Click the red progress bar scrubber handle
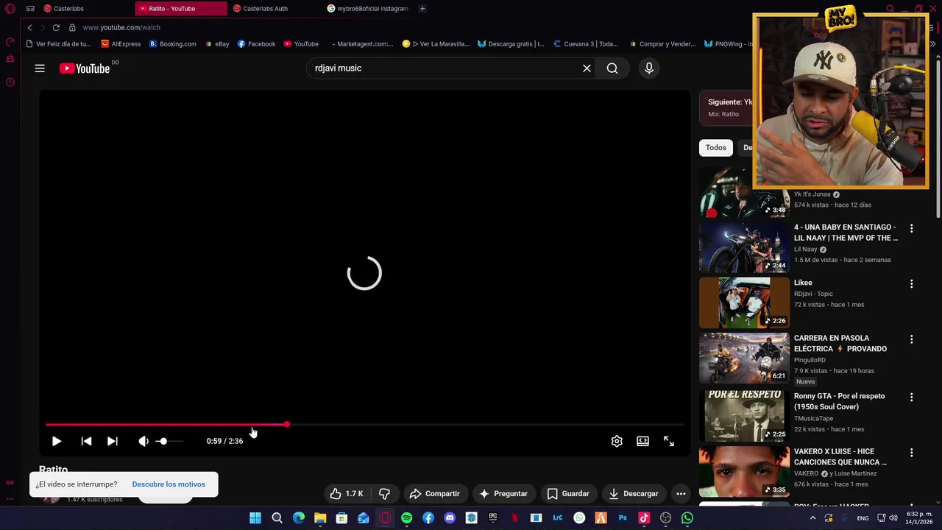 [x=286, y=425]
